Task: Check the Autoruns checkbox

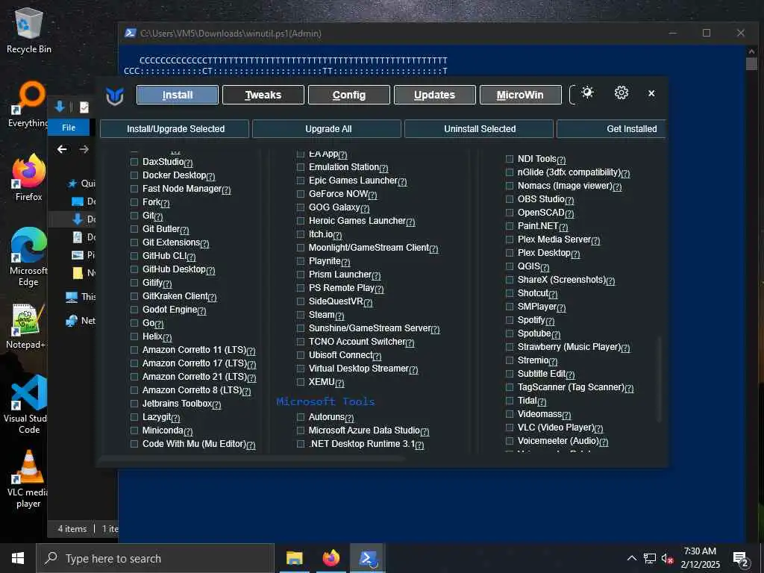Action: pos(301,417)
